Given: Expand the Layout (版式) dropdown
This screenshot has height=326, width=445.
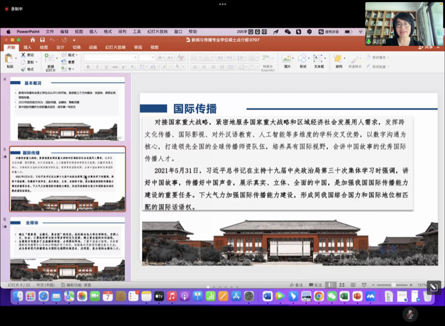Looking at the screenshot, I should click(x=71, y=55).
